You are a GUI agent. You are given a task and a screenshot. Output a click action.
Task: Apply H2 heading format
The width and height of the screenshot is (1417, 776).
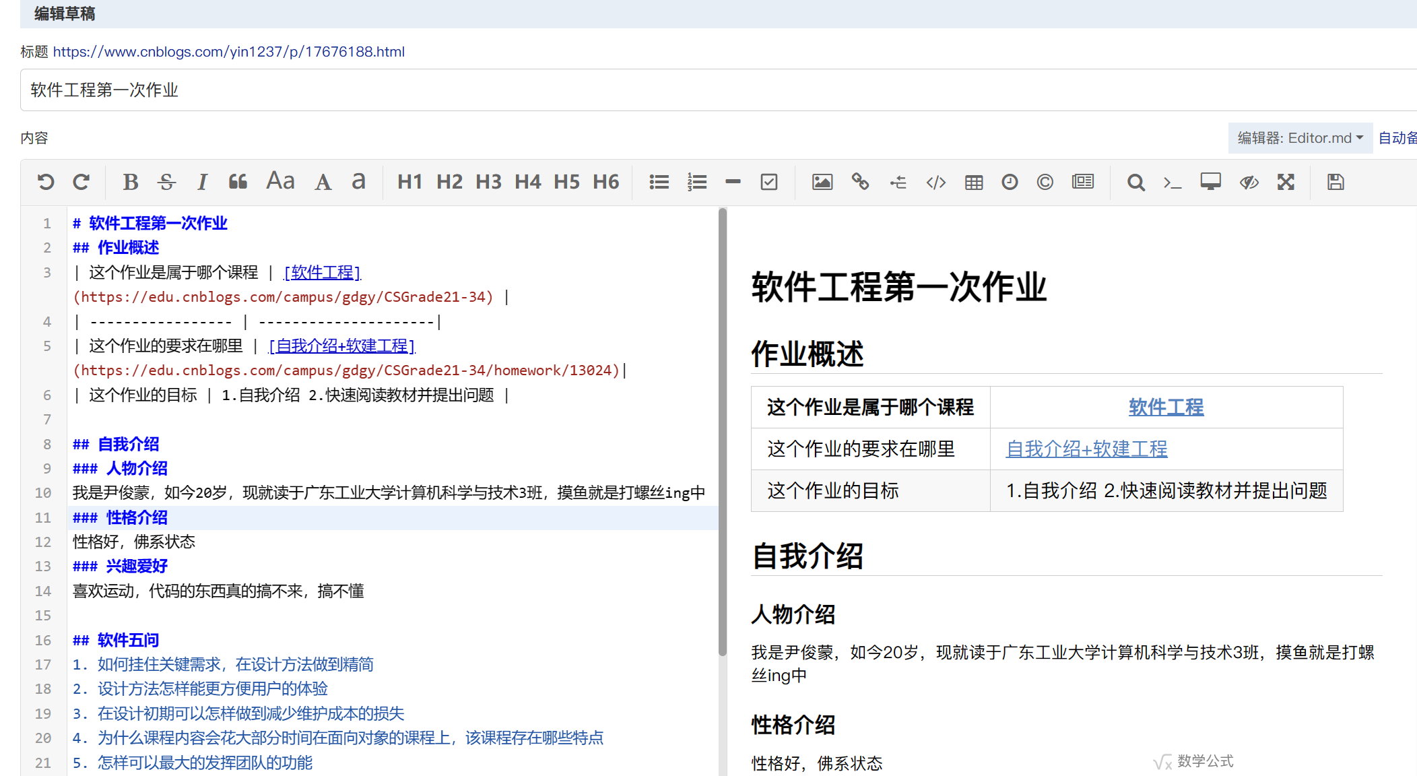(449, 182)
